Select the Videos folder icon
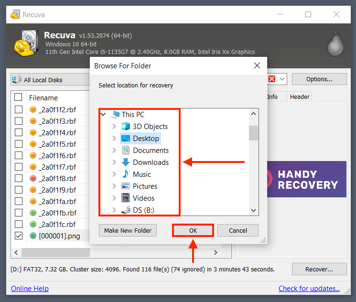Image resolution: width=356 pixels, height=302 pixels. 126,198
